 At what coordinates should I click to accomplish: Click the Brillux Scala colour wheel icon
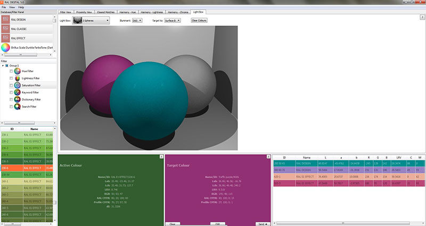pos(5,47)
